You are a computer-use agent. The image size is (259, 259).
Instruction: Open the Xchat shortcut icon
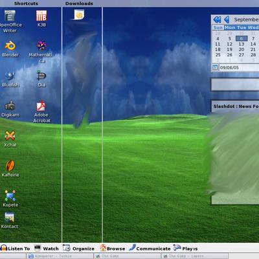pyautogui.click(x=10, y=136)
